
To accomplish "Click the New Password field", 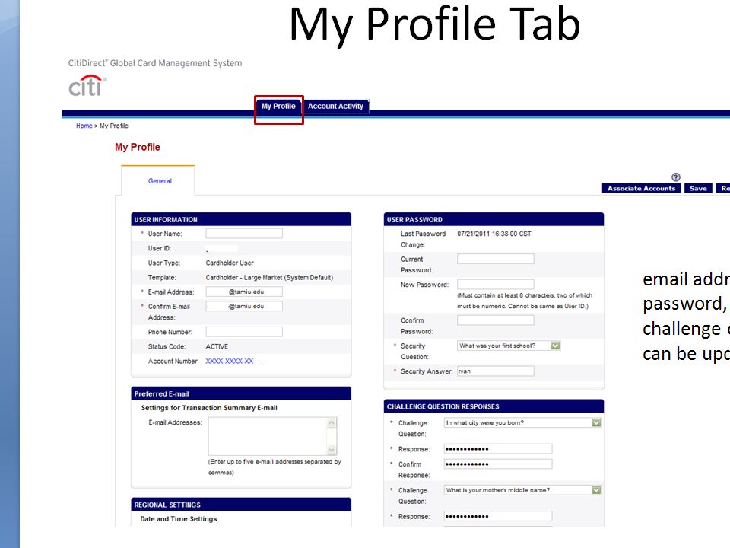I will (495, 284).
